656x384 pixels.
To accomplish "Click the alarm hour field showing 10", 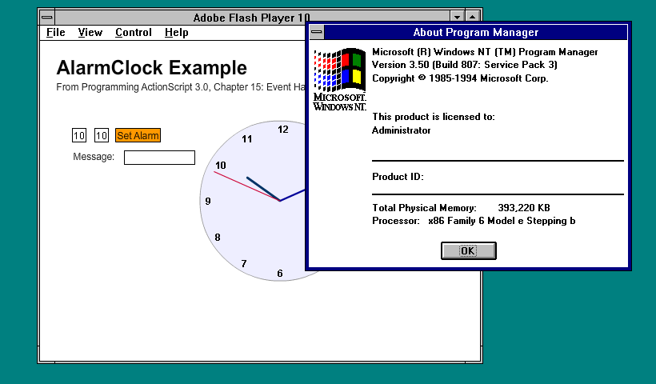I will (79, 135).
